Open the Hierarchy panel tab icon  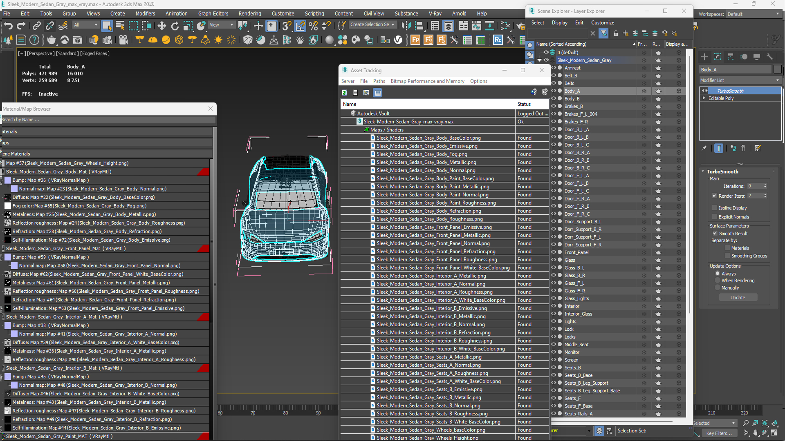(731, 57)
